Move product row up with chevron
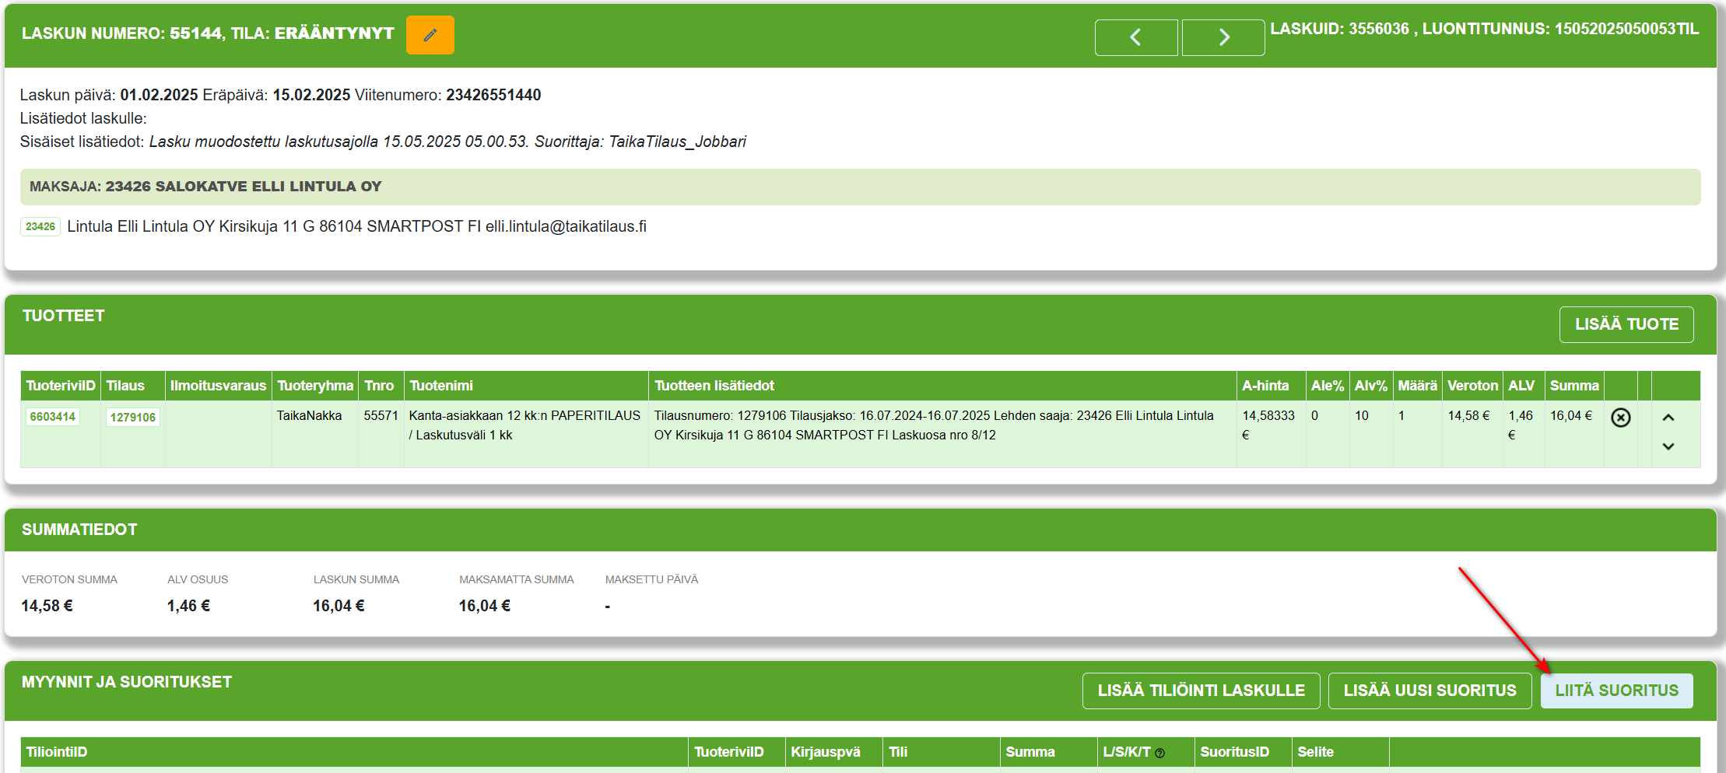The width and height of the screenshot is (1726, 773). pos(1668,418)
